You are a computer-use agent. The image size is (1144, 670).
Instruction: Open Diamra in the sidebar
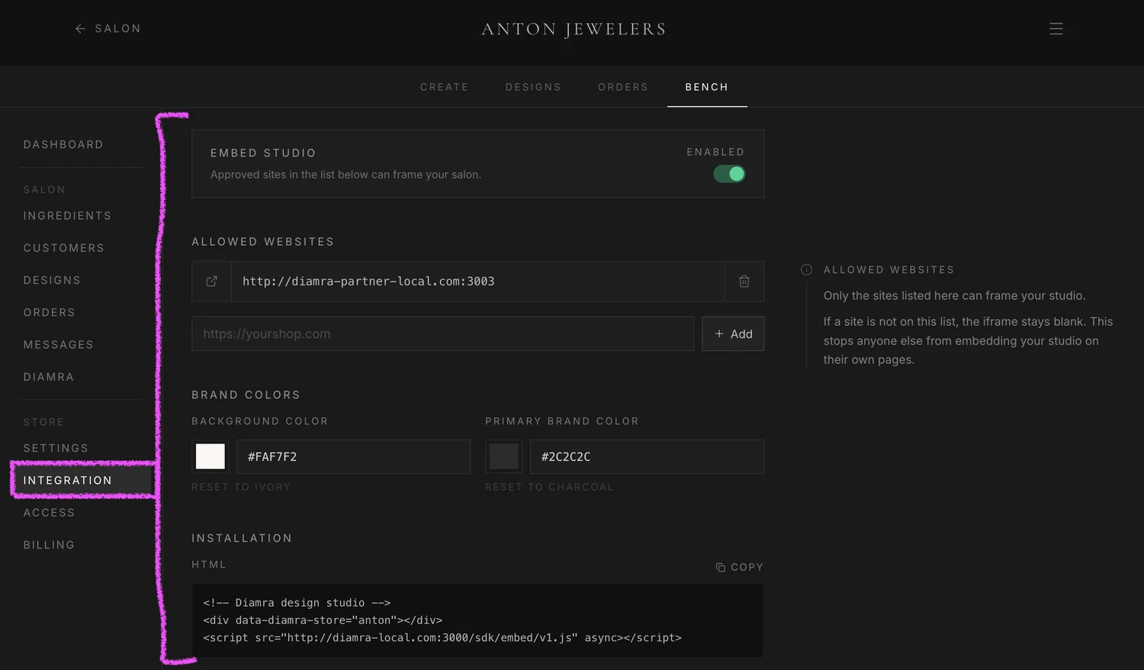(49, 377)
